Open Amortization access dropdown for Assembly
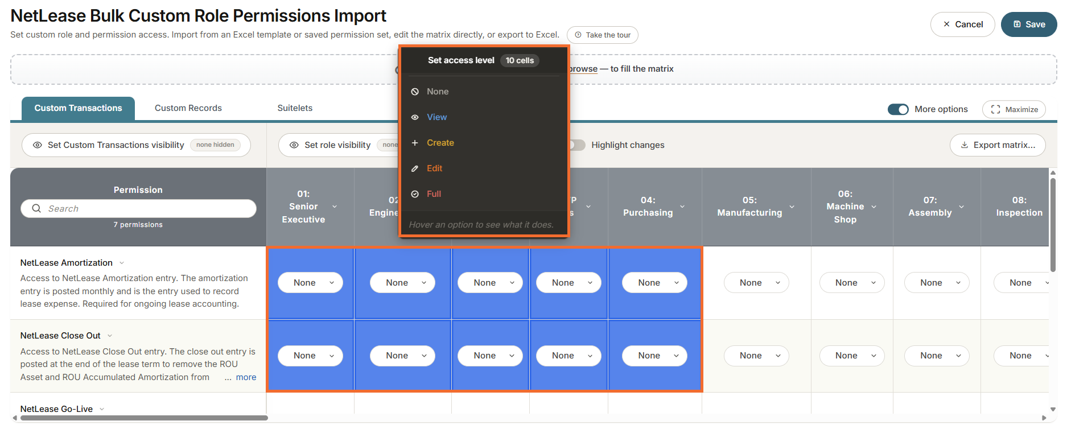1067x433 pixels. pyautogui.click(x=937, y=283)
